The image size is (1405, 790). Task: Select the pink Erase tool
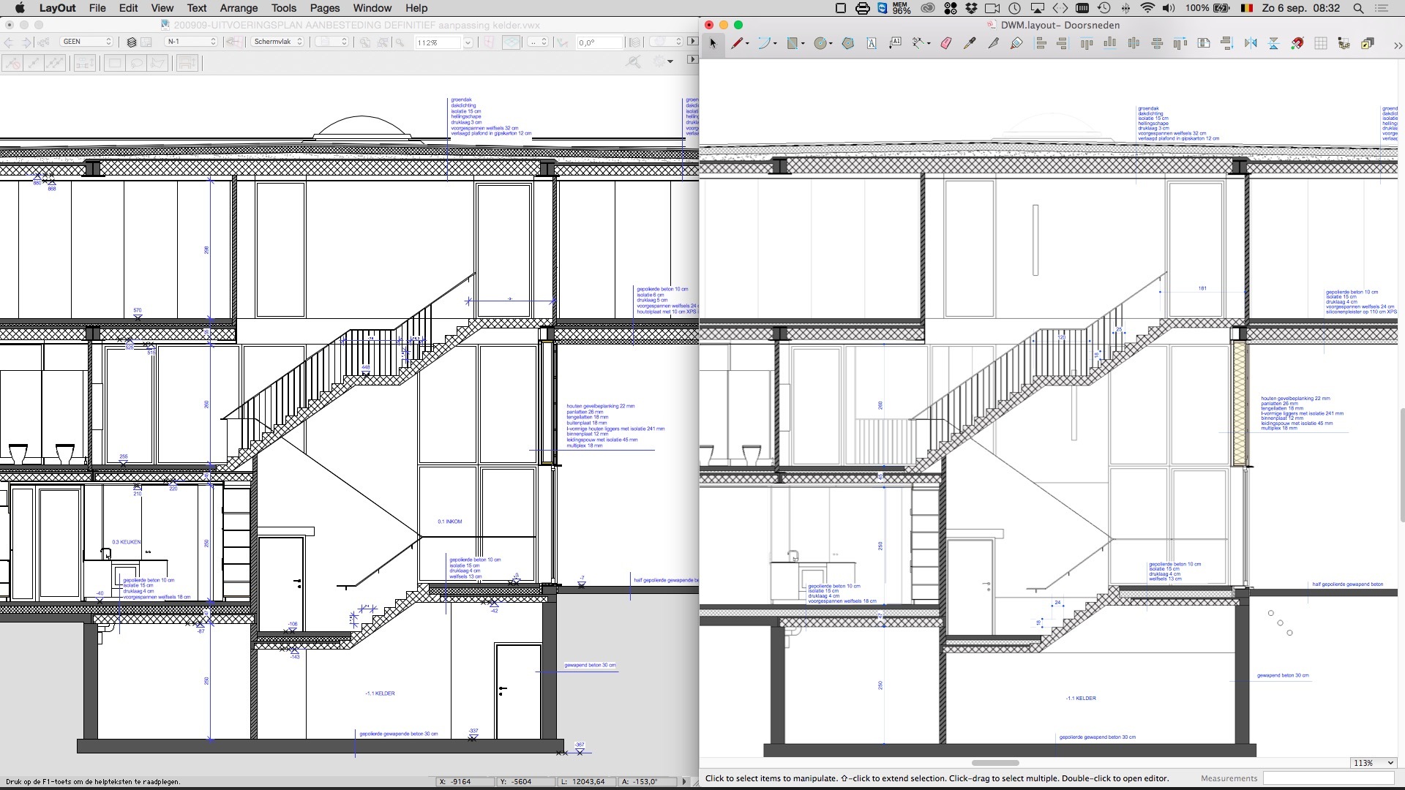946,43
